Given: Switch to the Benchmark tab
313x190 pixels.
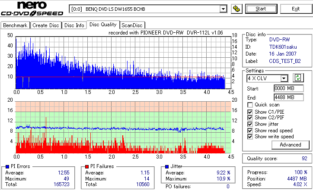Looking at the screenshot, I should click(x=15, y=25).
